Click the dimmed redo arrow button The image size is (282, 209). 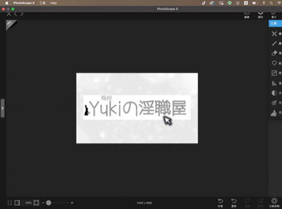[247, 203]
